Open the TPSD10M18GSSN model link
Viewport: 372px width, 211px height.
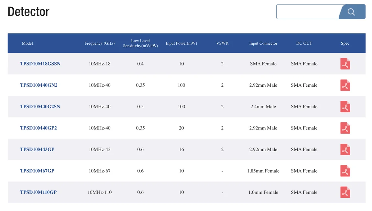(40, 64)
